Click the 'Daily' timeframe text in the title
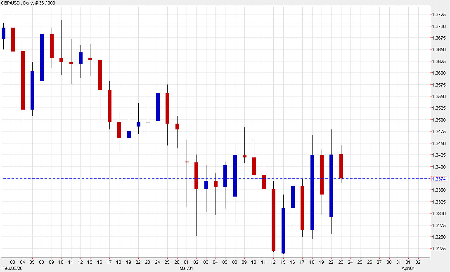Image resolution: width=450 pixels, height=272 pixels. click(x=27, y=3)
